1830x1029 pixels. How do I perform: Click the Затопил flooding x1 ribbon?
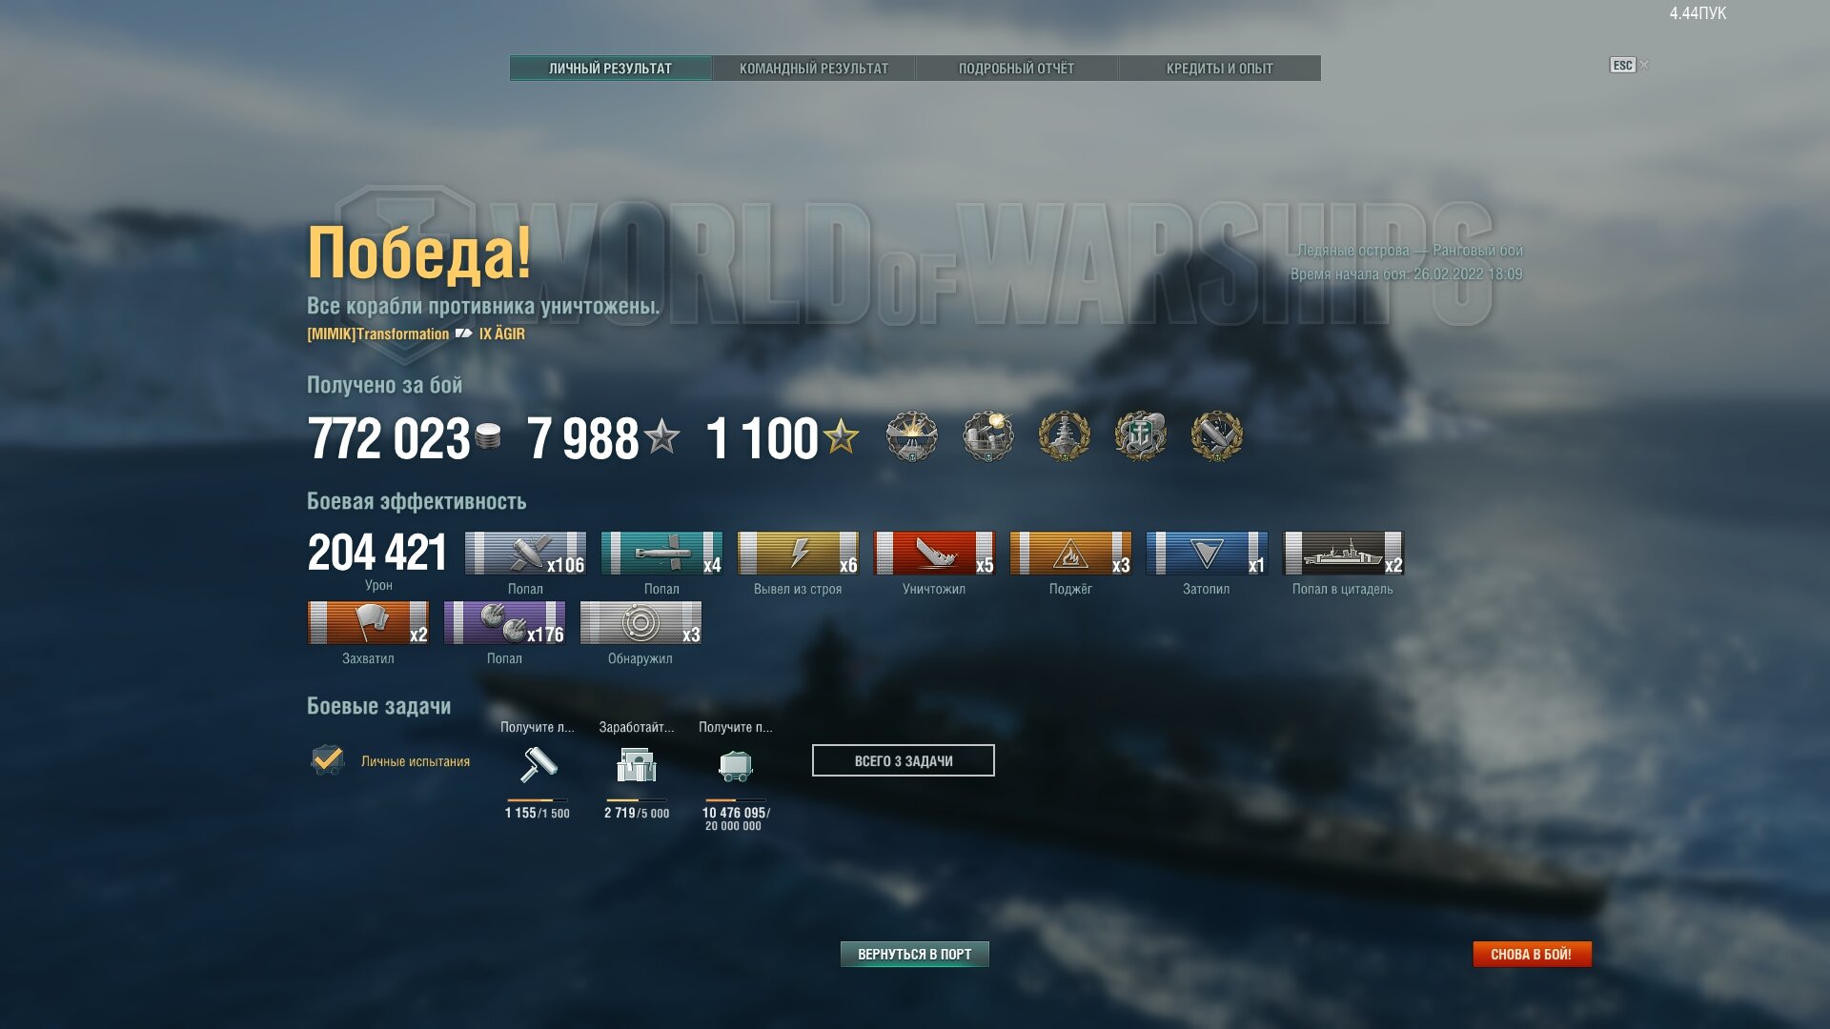point(1207,553)
